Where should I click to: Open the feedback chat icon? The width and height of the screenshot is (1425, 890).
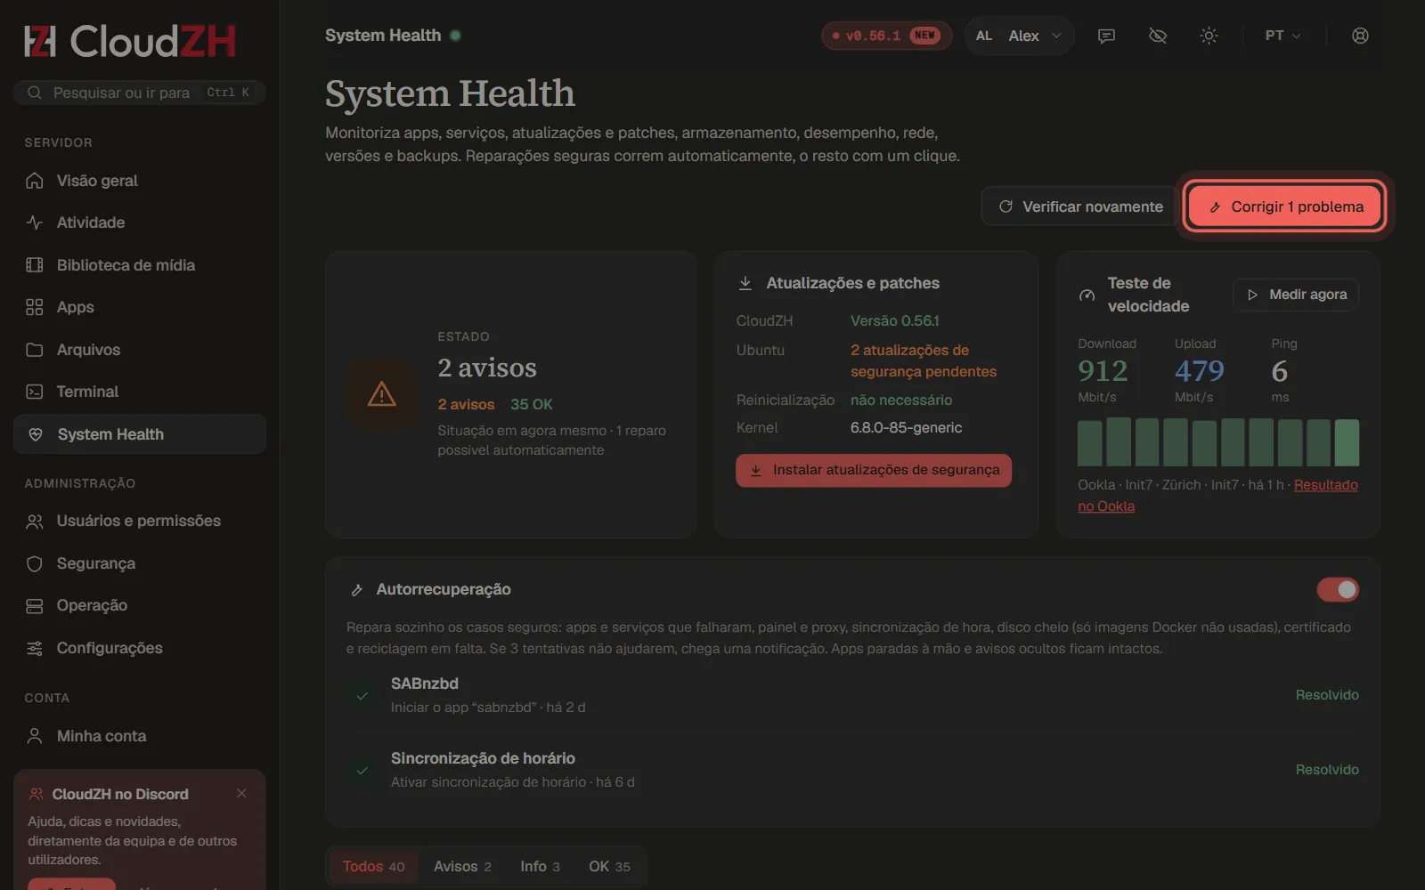pos(1106,36)
